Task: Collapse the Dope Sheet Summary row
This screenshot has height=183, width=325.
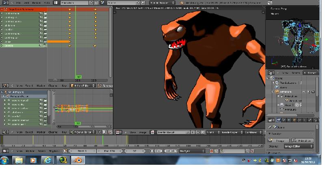Action: (2, 9)
